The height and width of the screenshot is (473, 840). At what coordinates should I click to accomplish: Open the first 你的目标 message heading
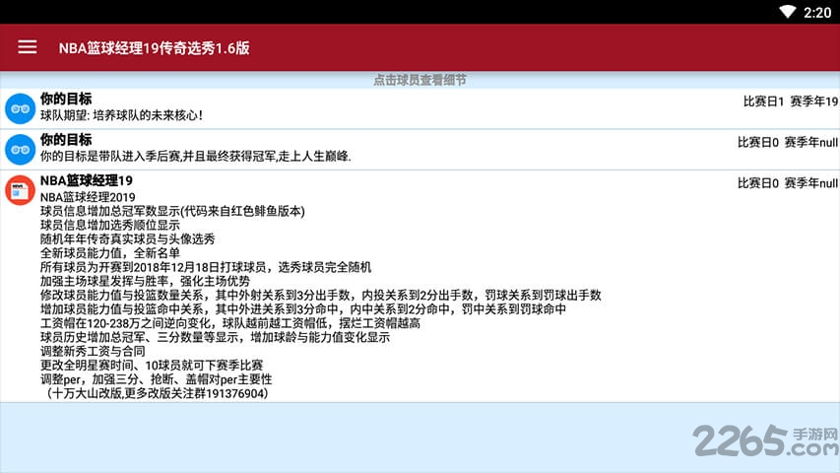coord(66,100)
